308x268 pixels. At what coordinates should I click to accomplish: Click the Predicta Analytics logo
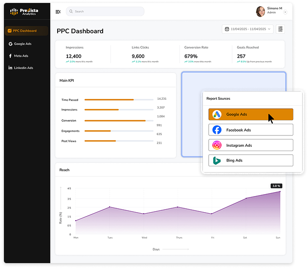[24, 11]
